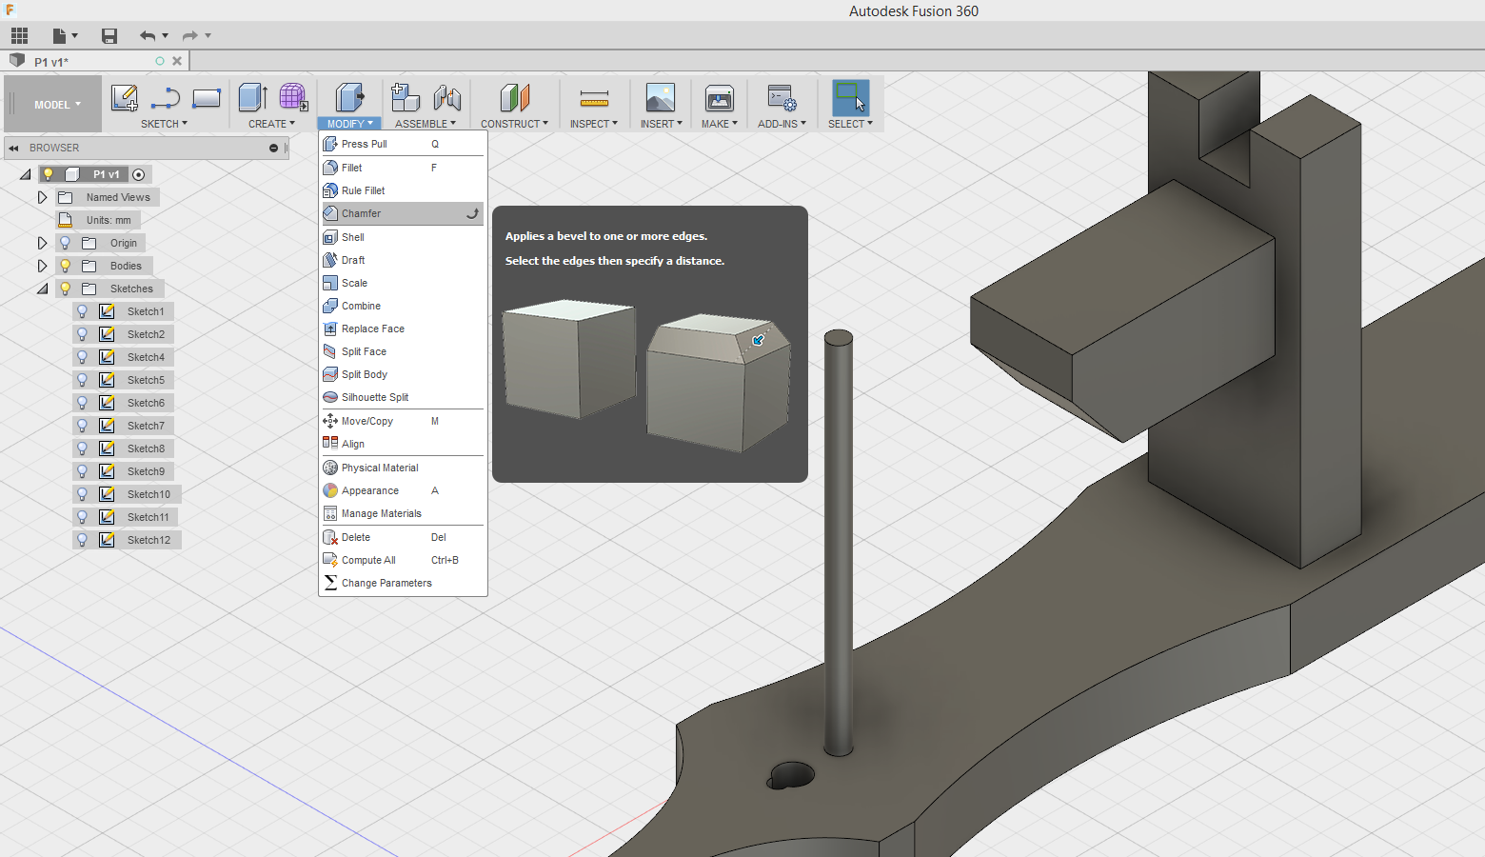The height and width of the screenshot is (857, 1485).
Task: Toggle Bodies folder visibility lightbulb
Action: click(65, 266)
